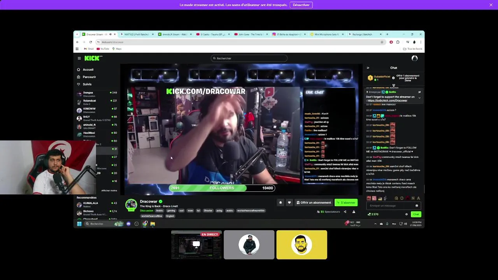498x280 pixels.
Task: Open chat settings gear icon
Action: tap(407, 214)
